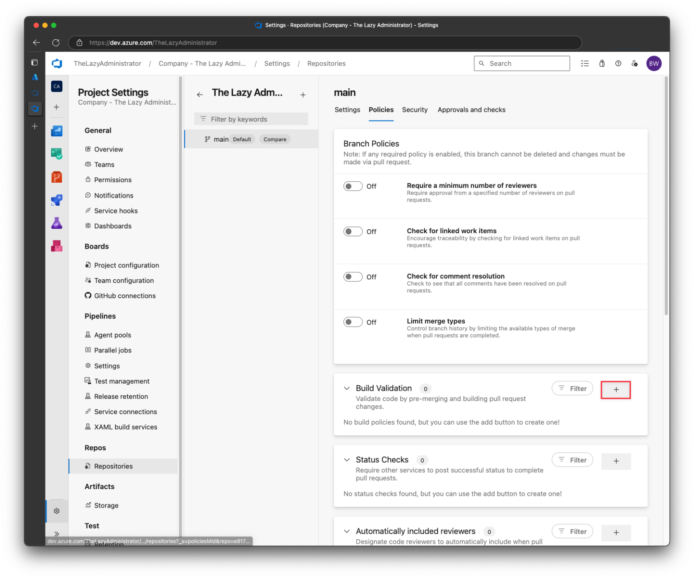Open Service connections settings

pyautogui.click(x=125, y=412)
